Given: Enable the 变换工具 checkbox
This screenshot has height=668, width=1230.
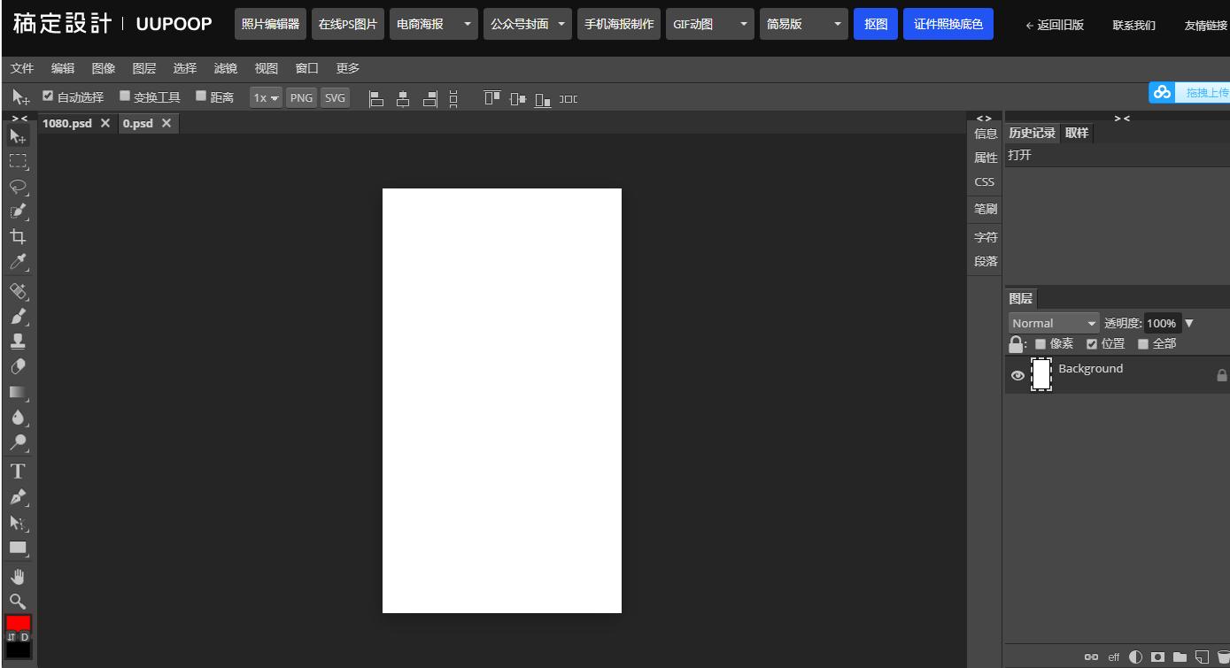Looking at the screenshot, I should [125, 96].
